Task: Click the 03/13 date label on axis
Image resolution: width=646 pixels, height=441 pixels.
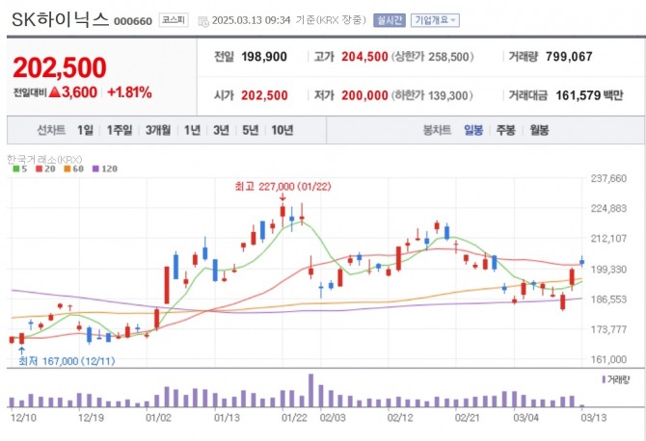Action: (594, 418)
